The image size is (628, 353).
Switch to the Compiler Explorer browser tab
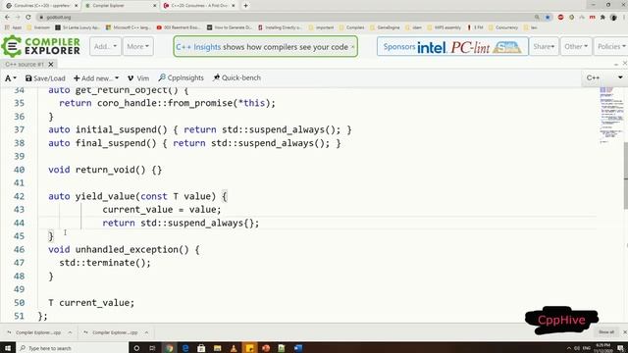click(x=119, y=6)
